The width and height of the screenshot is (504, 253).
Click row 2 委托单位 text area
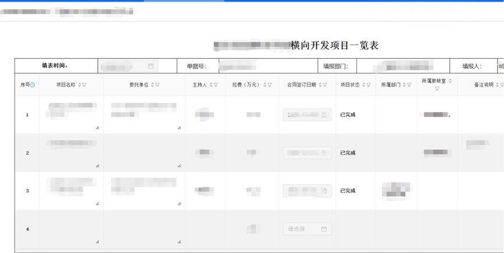tap(143, 153)
